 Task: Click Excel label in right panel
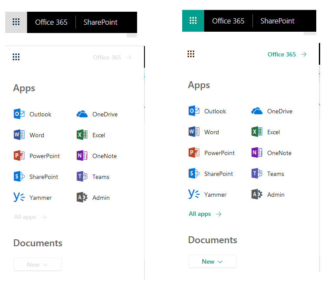pyautogui.click(x=273, y=132)
